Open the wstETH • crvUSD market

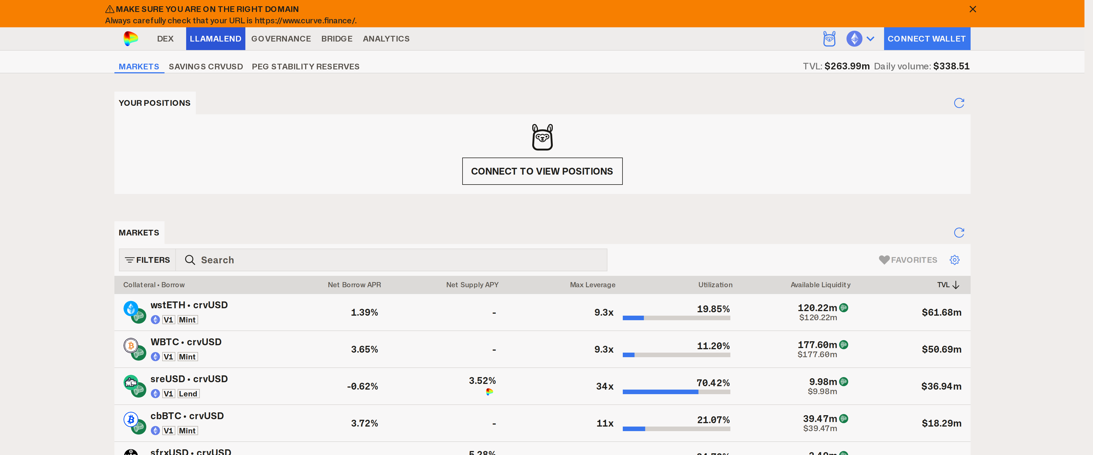pos(189,305)
